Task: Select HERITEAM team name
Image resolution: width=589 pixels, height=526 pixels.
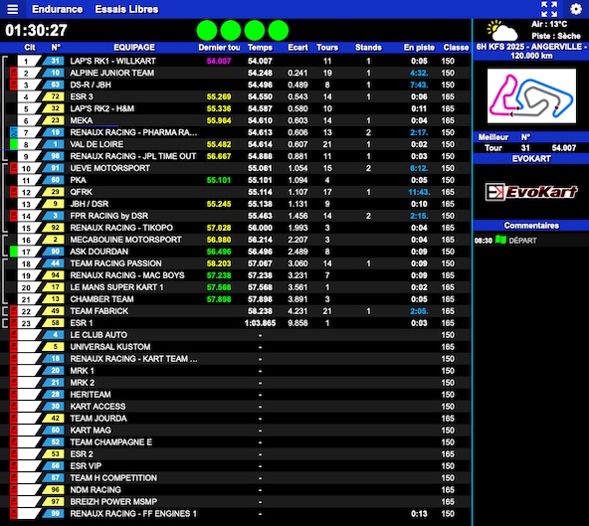Action: 91,394
